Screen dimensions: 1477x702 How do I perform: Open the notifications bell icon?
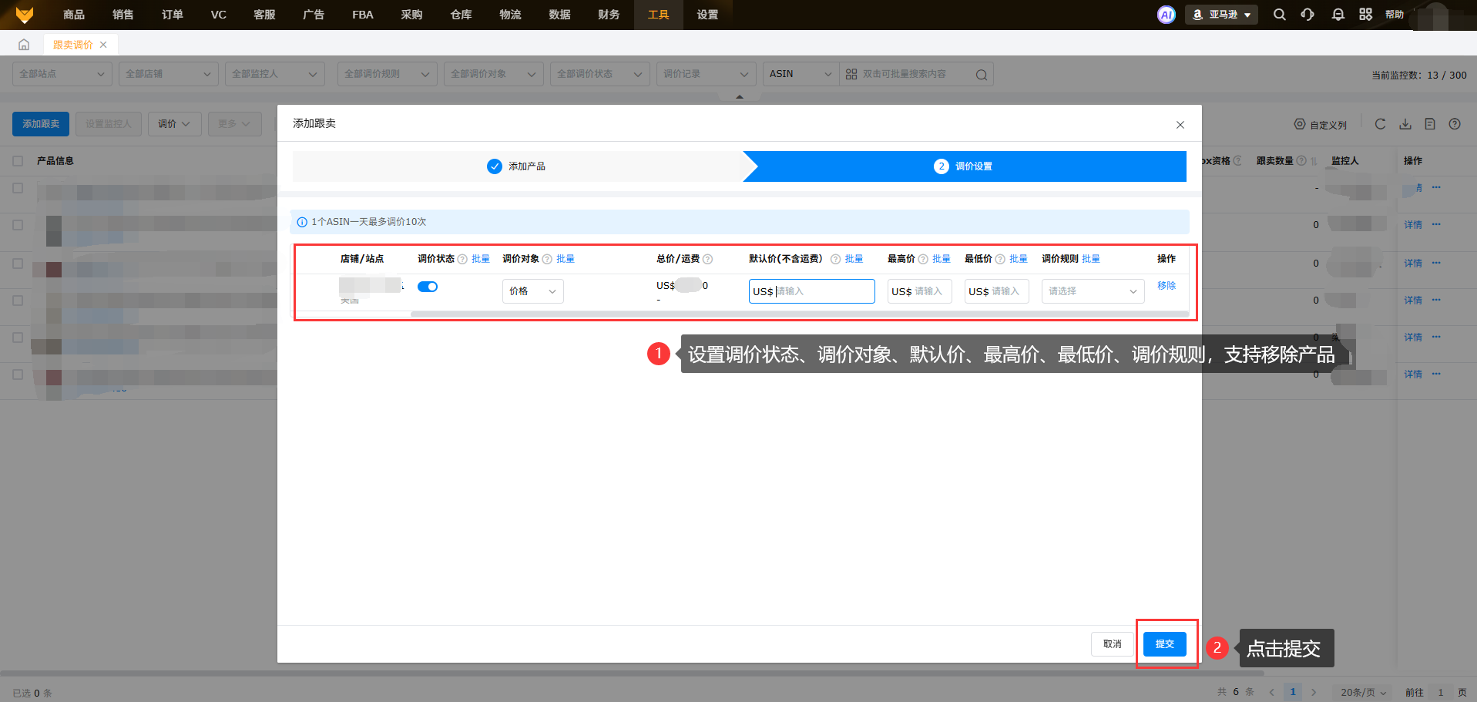[1338, 15]
